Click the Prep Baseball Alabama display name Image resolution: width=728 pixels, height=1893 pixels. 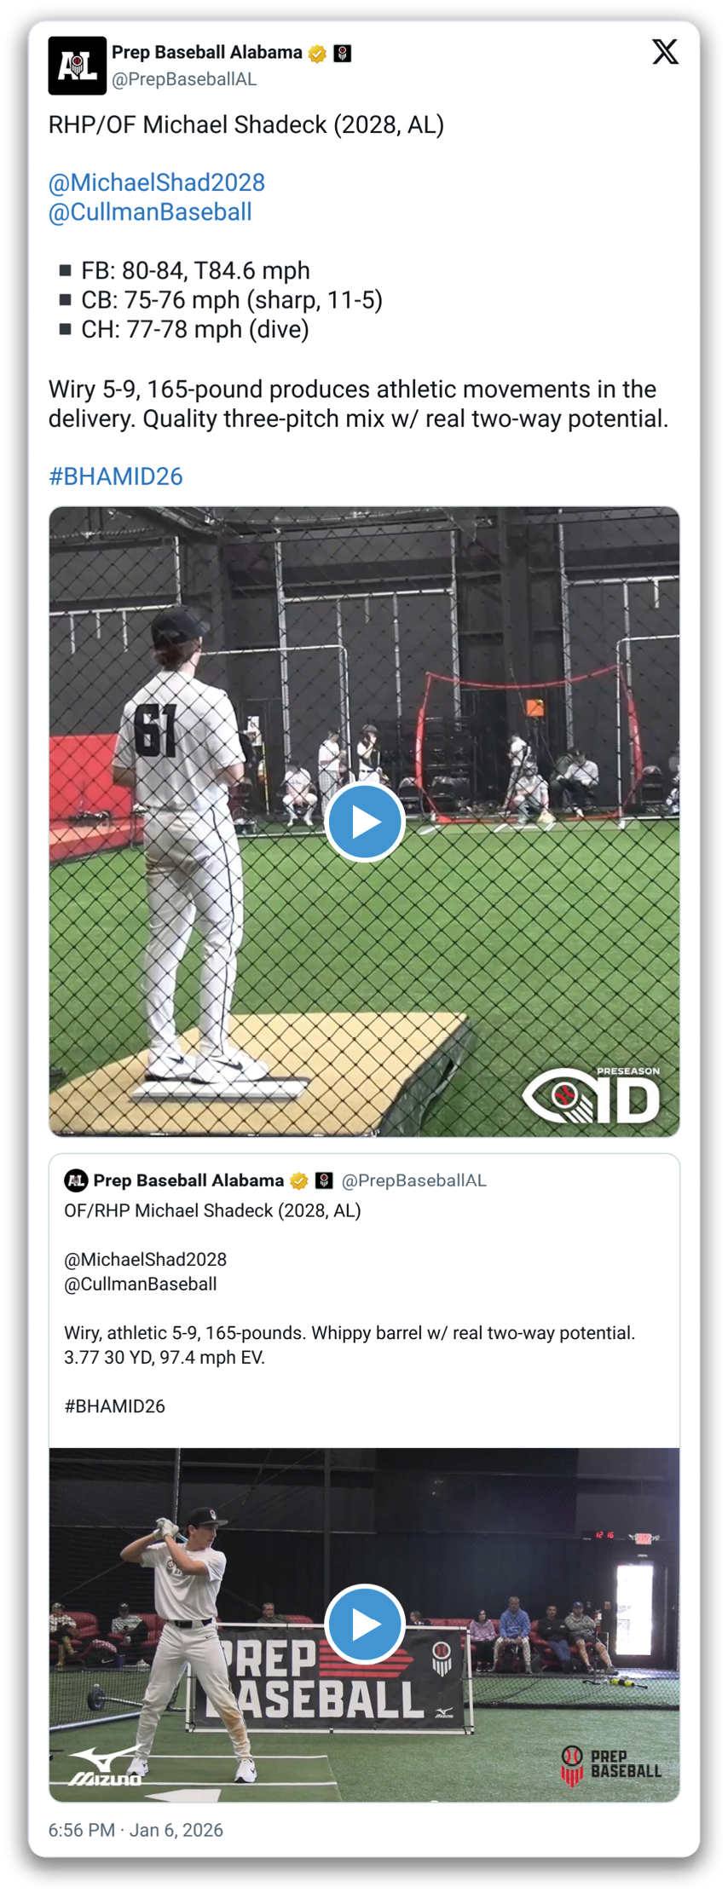point(207,53)
